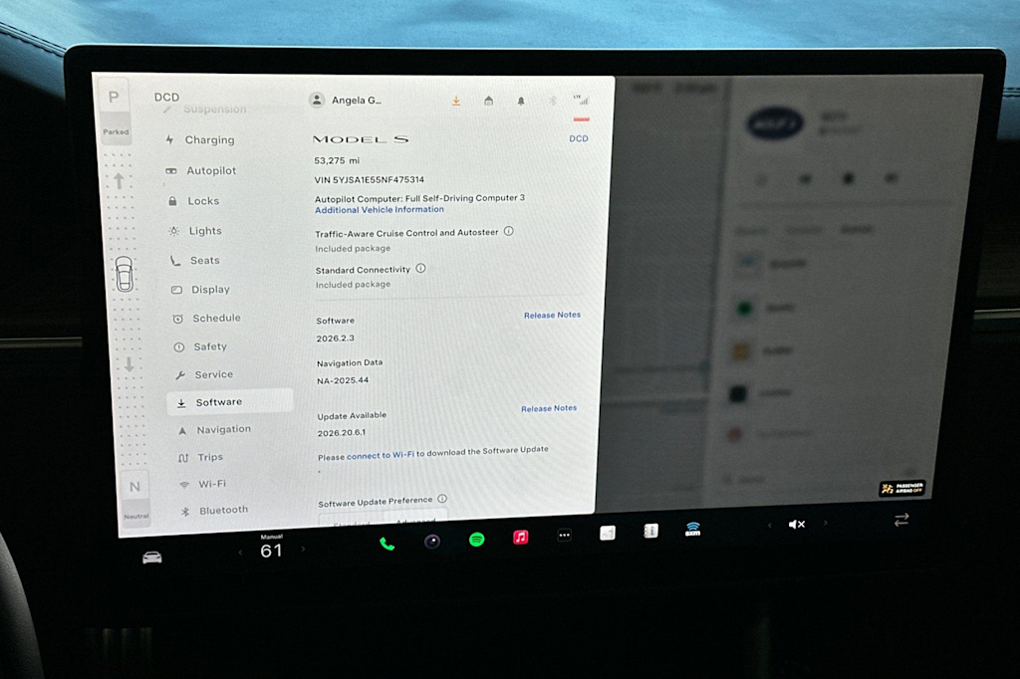This screenshot has width=1020, height=679.
Task: Tap the car controls icon in bottom bar
Action: tap(152, 558)
